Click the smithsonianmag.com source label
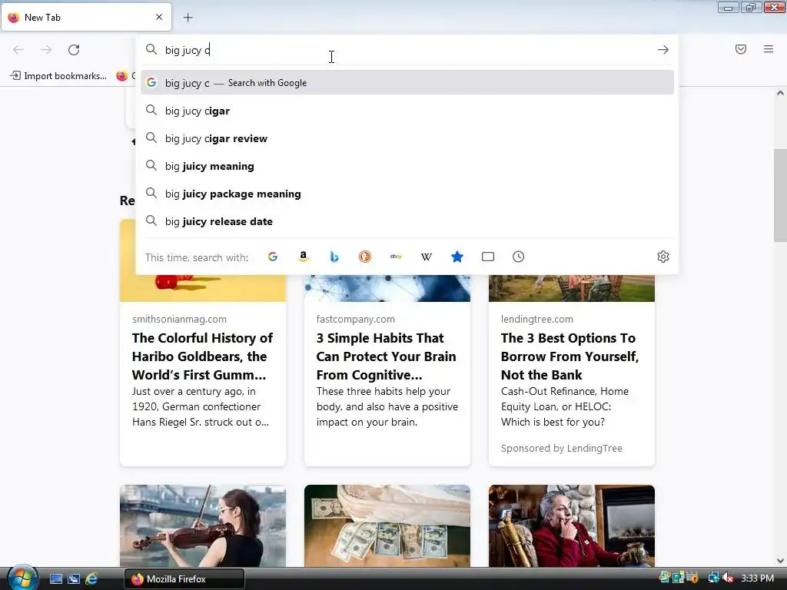 coord(179,319)
